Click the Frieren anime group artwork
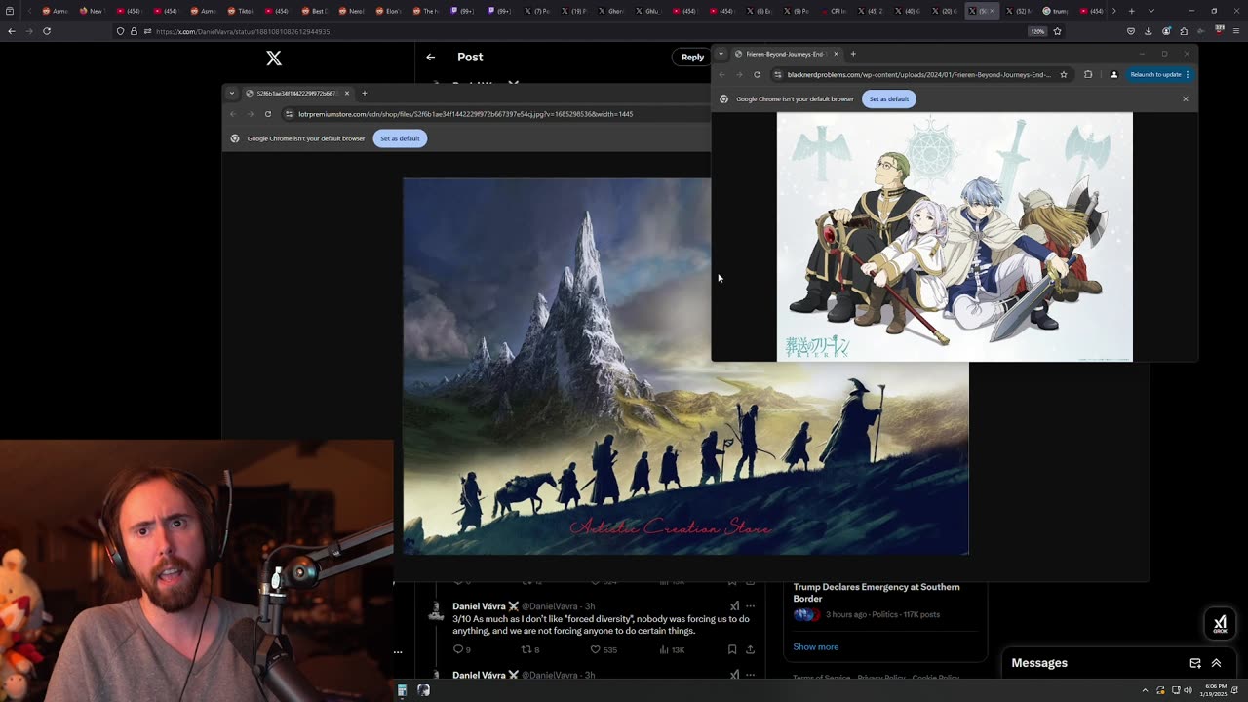This screenshot has height=702, width=1248. click(955, 237)
